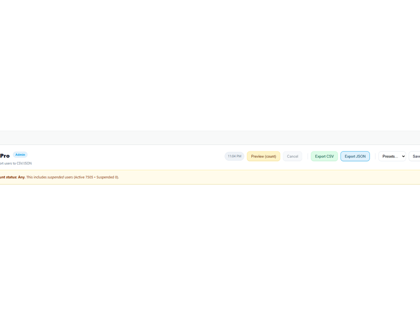Click the yellow Preview (count) chip
420x315 pixels.
point(263,156)
